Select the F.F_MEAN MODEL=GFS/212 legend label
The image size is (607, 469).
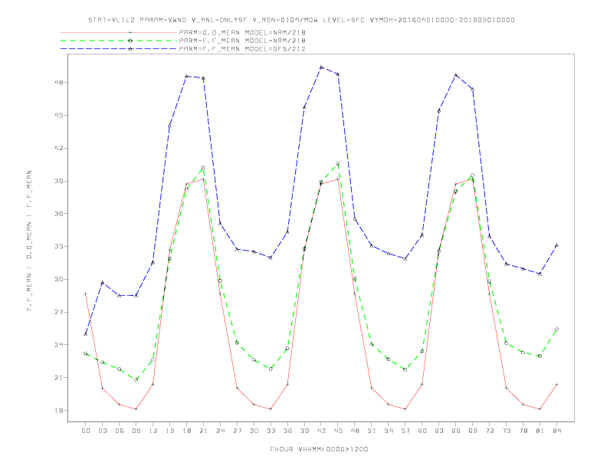[x=242, y=49]
